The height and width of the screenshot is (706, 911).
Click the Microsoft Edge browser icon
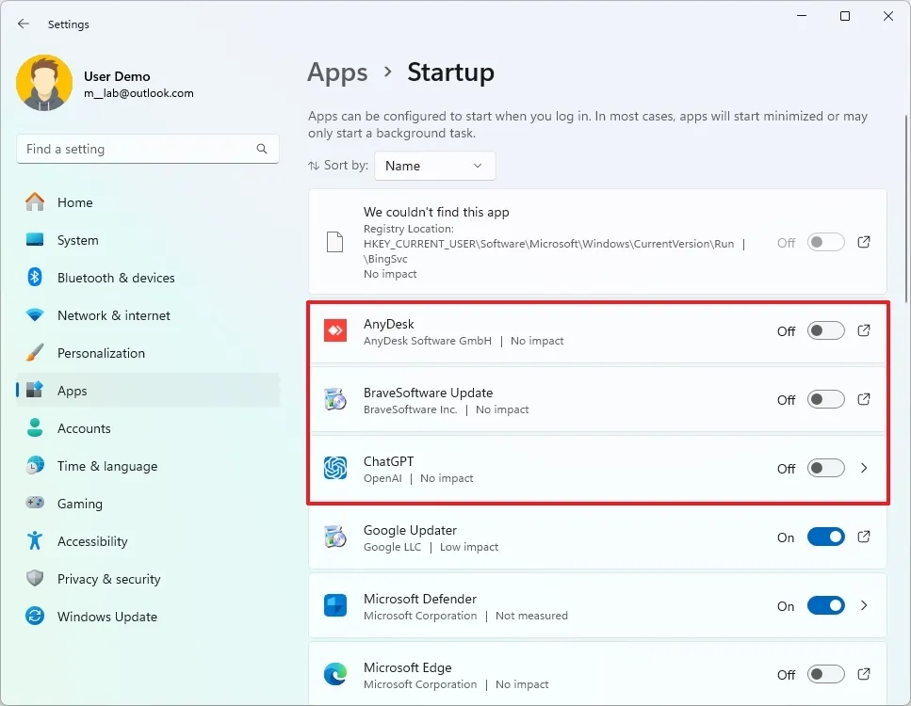point(334,674)
